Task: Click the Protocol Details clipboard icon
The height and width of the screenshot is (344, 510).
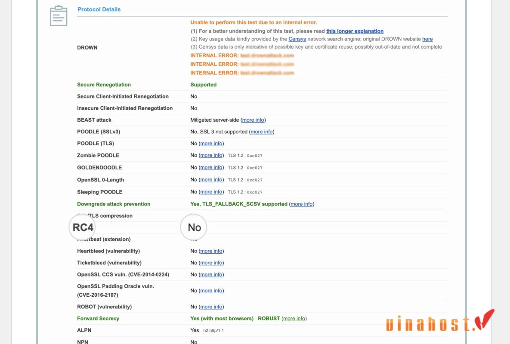Action: 59,16
